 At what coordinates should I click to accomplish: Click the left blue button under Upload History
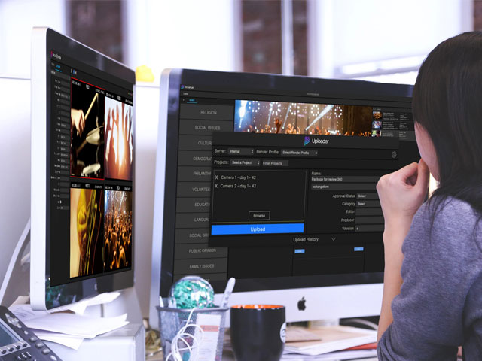(300, 251)
